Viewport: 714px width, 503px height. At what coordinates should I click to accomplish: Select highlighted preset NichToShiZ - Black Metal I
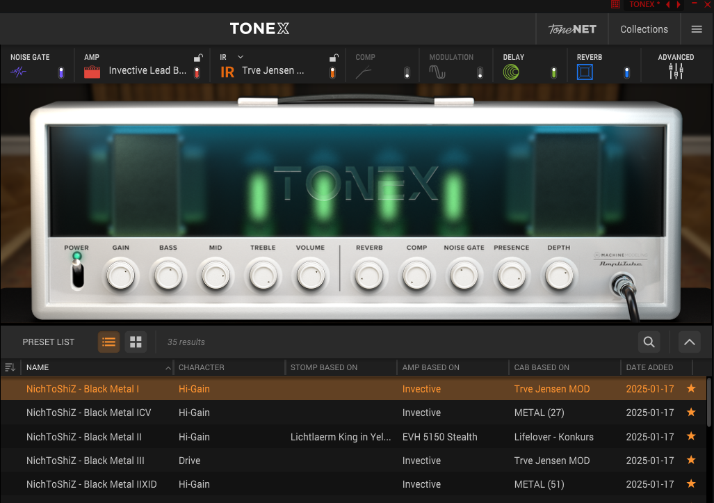pos(353,389)
